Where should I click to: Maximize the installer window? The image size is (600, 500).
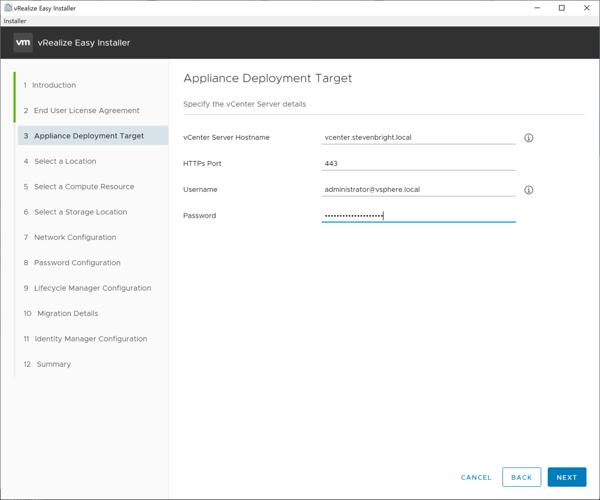tap(562, 8)
